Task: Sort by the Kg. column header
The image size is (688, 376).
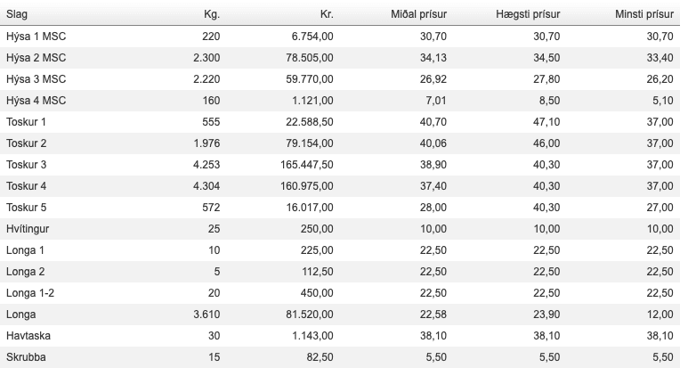Action: 211,14
